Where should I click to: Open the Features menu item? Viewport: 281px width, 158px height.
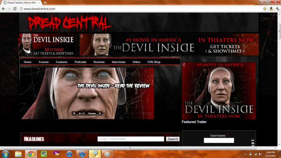(62, 62)
